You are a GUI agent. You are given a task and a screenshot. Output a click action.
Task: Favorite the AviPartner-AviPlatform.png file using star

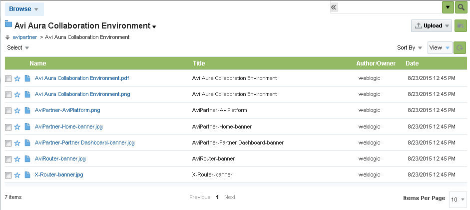17,110
